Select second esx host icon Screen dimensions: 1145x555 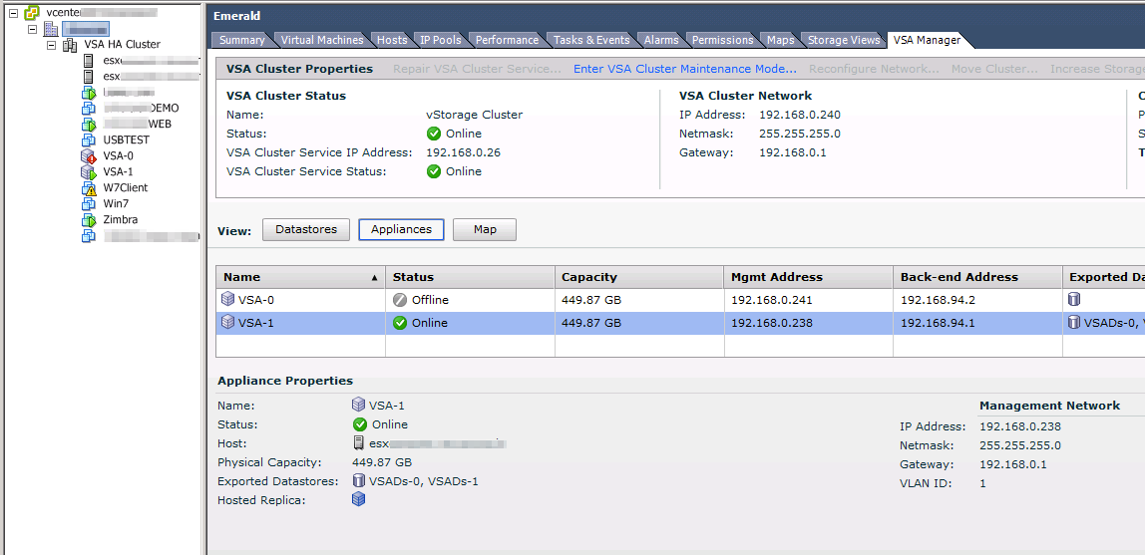pos(89,77)
